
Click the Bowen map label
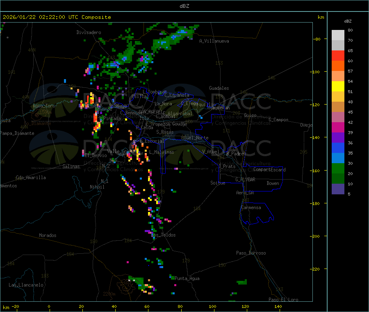tap(273, 183)
